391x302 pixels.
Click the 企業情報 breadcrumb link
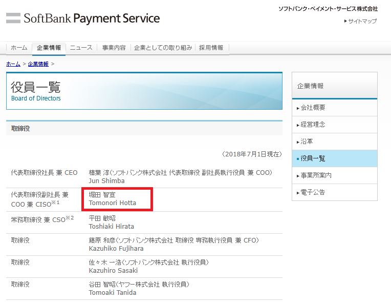[38, 64]
